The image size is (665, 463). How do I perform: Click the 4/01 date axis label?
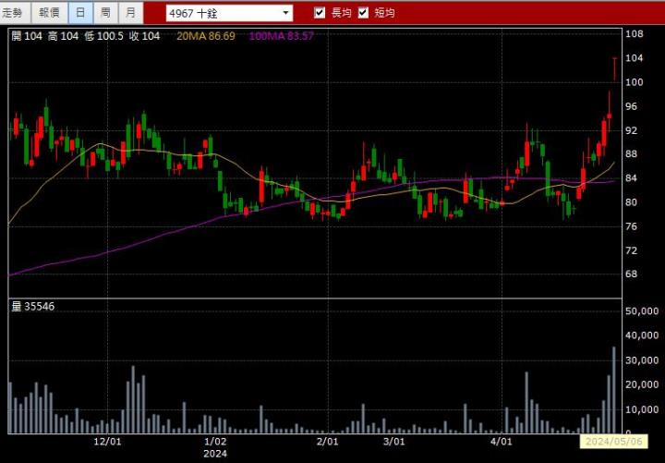point(501,442)
